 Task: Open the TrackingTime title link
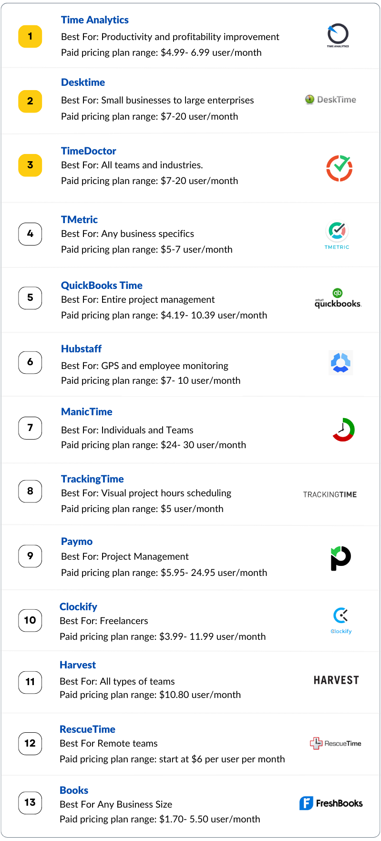click(93, 479)
